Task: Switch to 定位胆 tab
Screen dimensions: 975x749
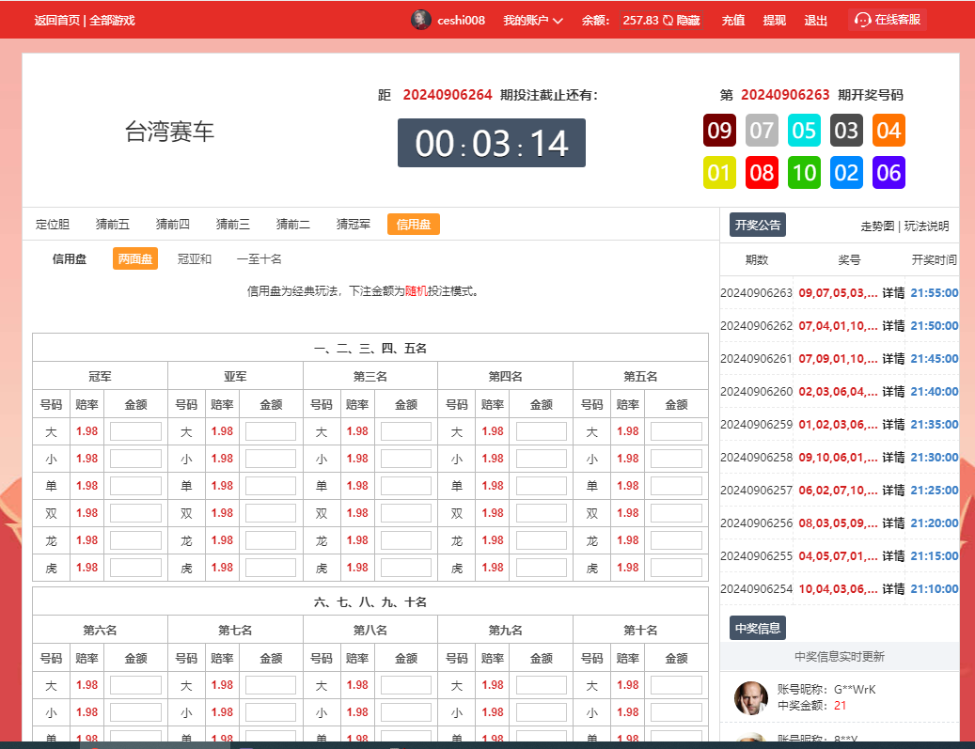Action: (53, 225)
